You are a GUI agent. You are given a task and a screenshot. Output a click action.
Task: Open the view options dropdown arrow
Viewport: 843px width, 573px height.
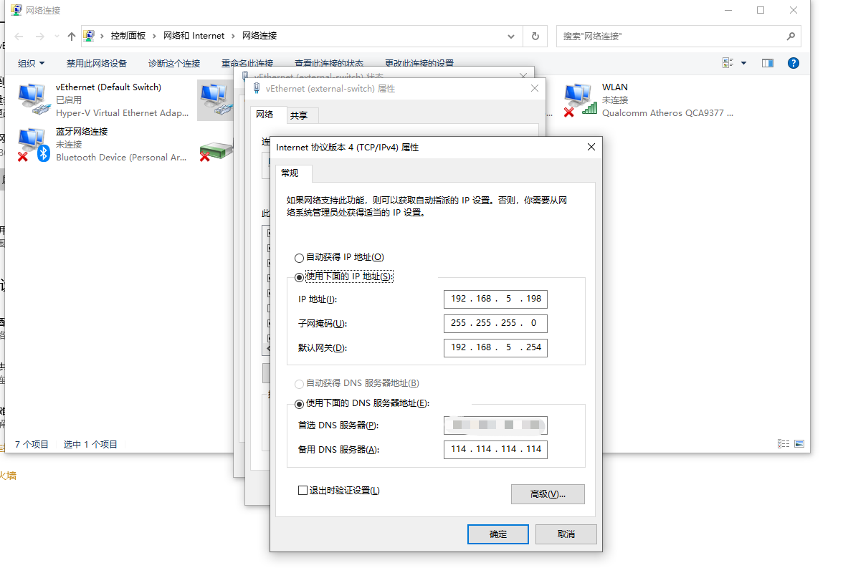(743, 63)
